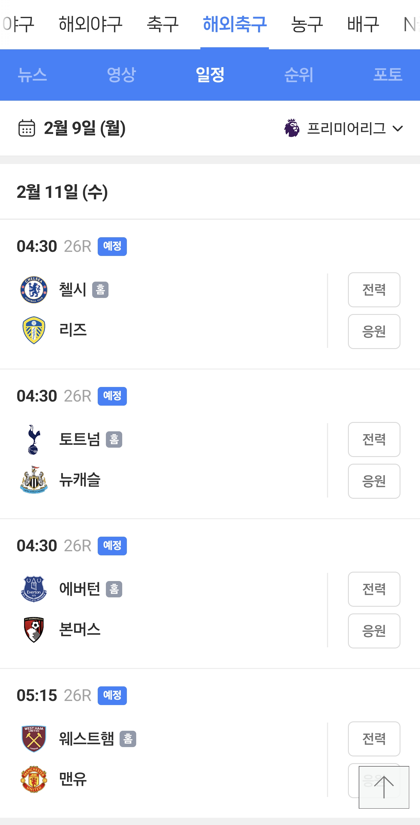Select 농구 in the top sports menu
This screenshot has height=825, width=420.
click(x=307, y=24)
